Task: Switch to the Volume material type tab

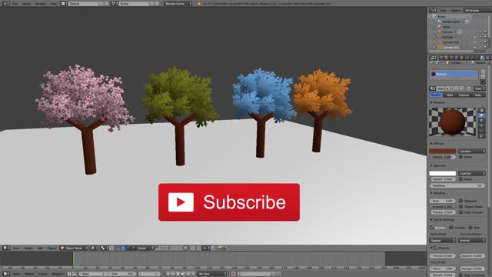Action: (464, 95)
